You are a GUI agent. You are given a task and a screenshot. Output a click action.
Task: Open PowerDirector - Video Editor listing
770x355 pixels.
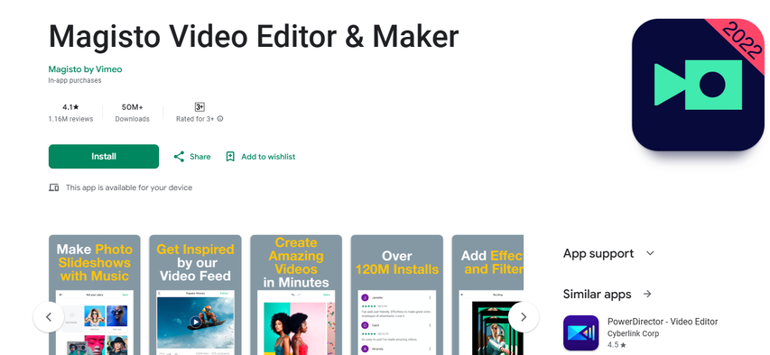tap(663, 322)
